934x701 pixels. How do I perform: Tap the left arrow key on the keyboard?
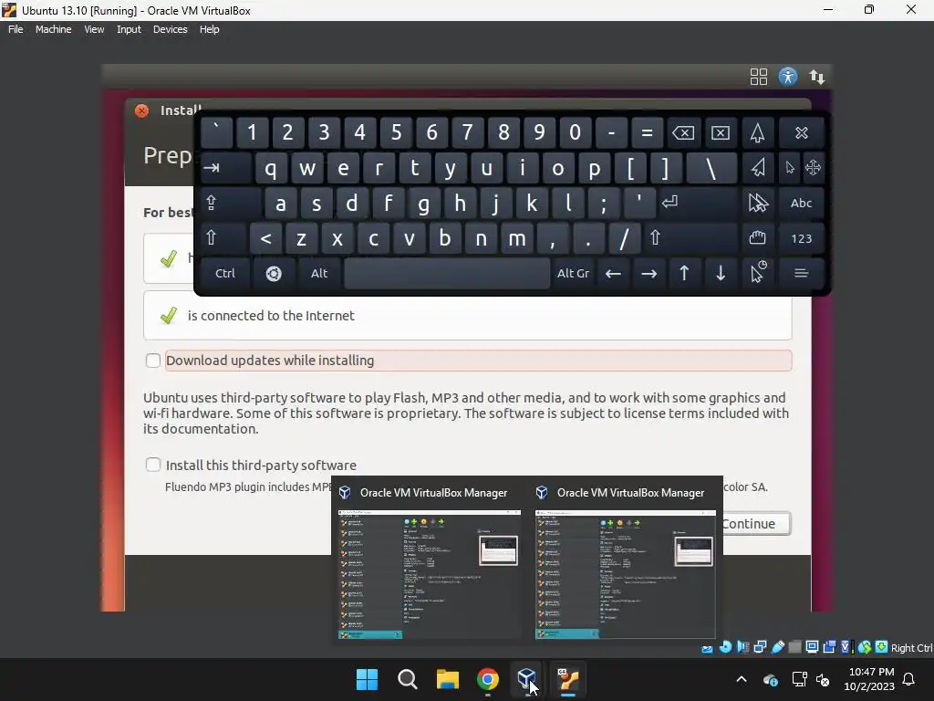click(613, 273)
